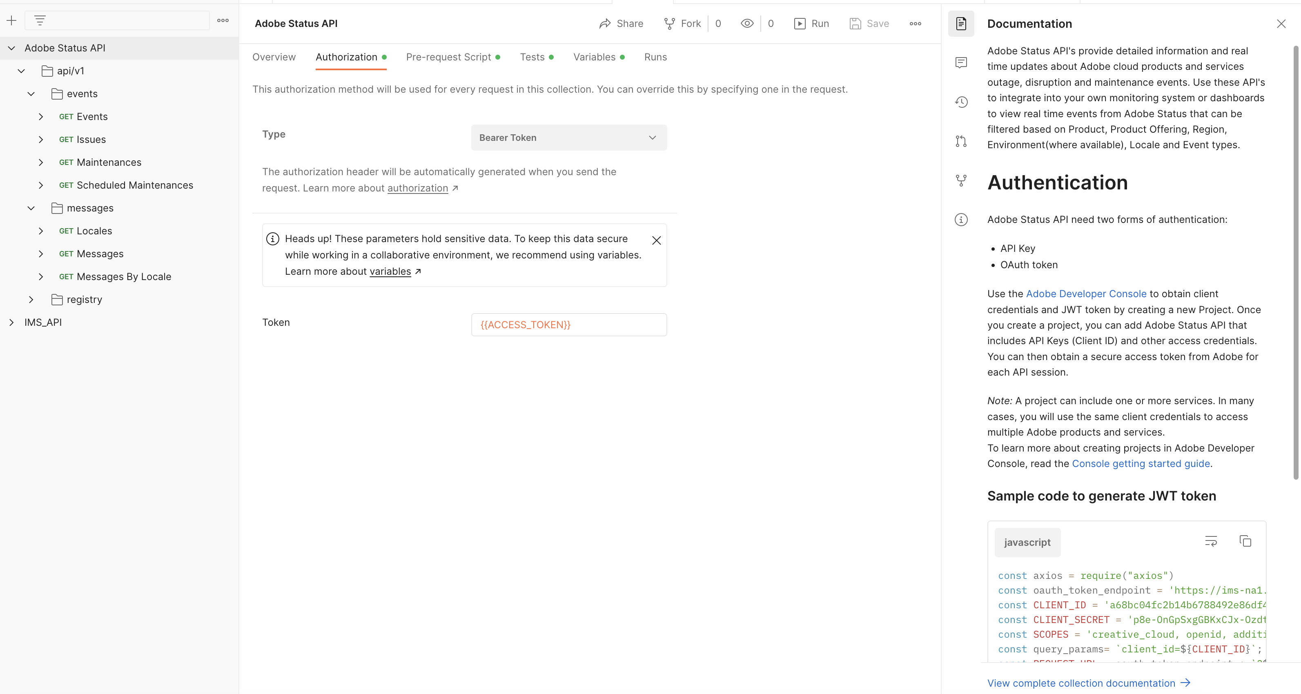Open the authorization learn more link

pyautogui.click(x=418, y=188)
